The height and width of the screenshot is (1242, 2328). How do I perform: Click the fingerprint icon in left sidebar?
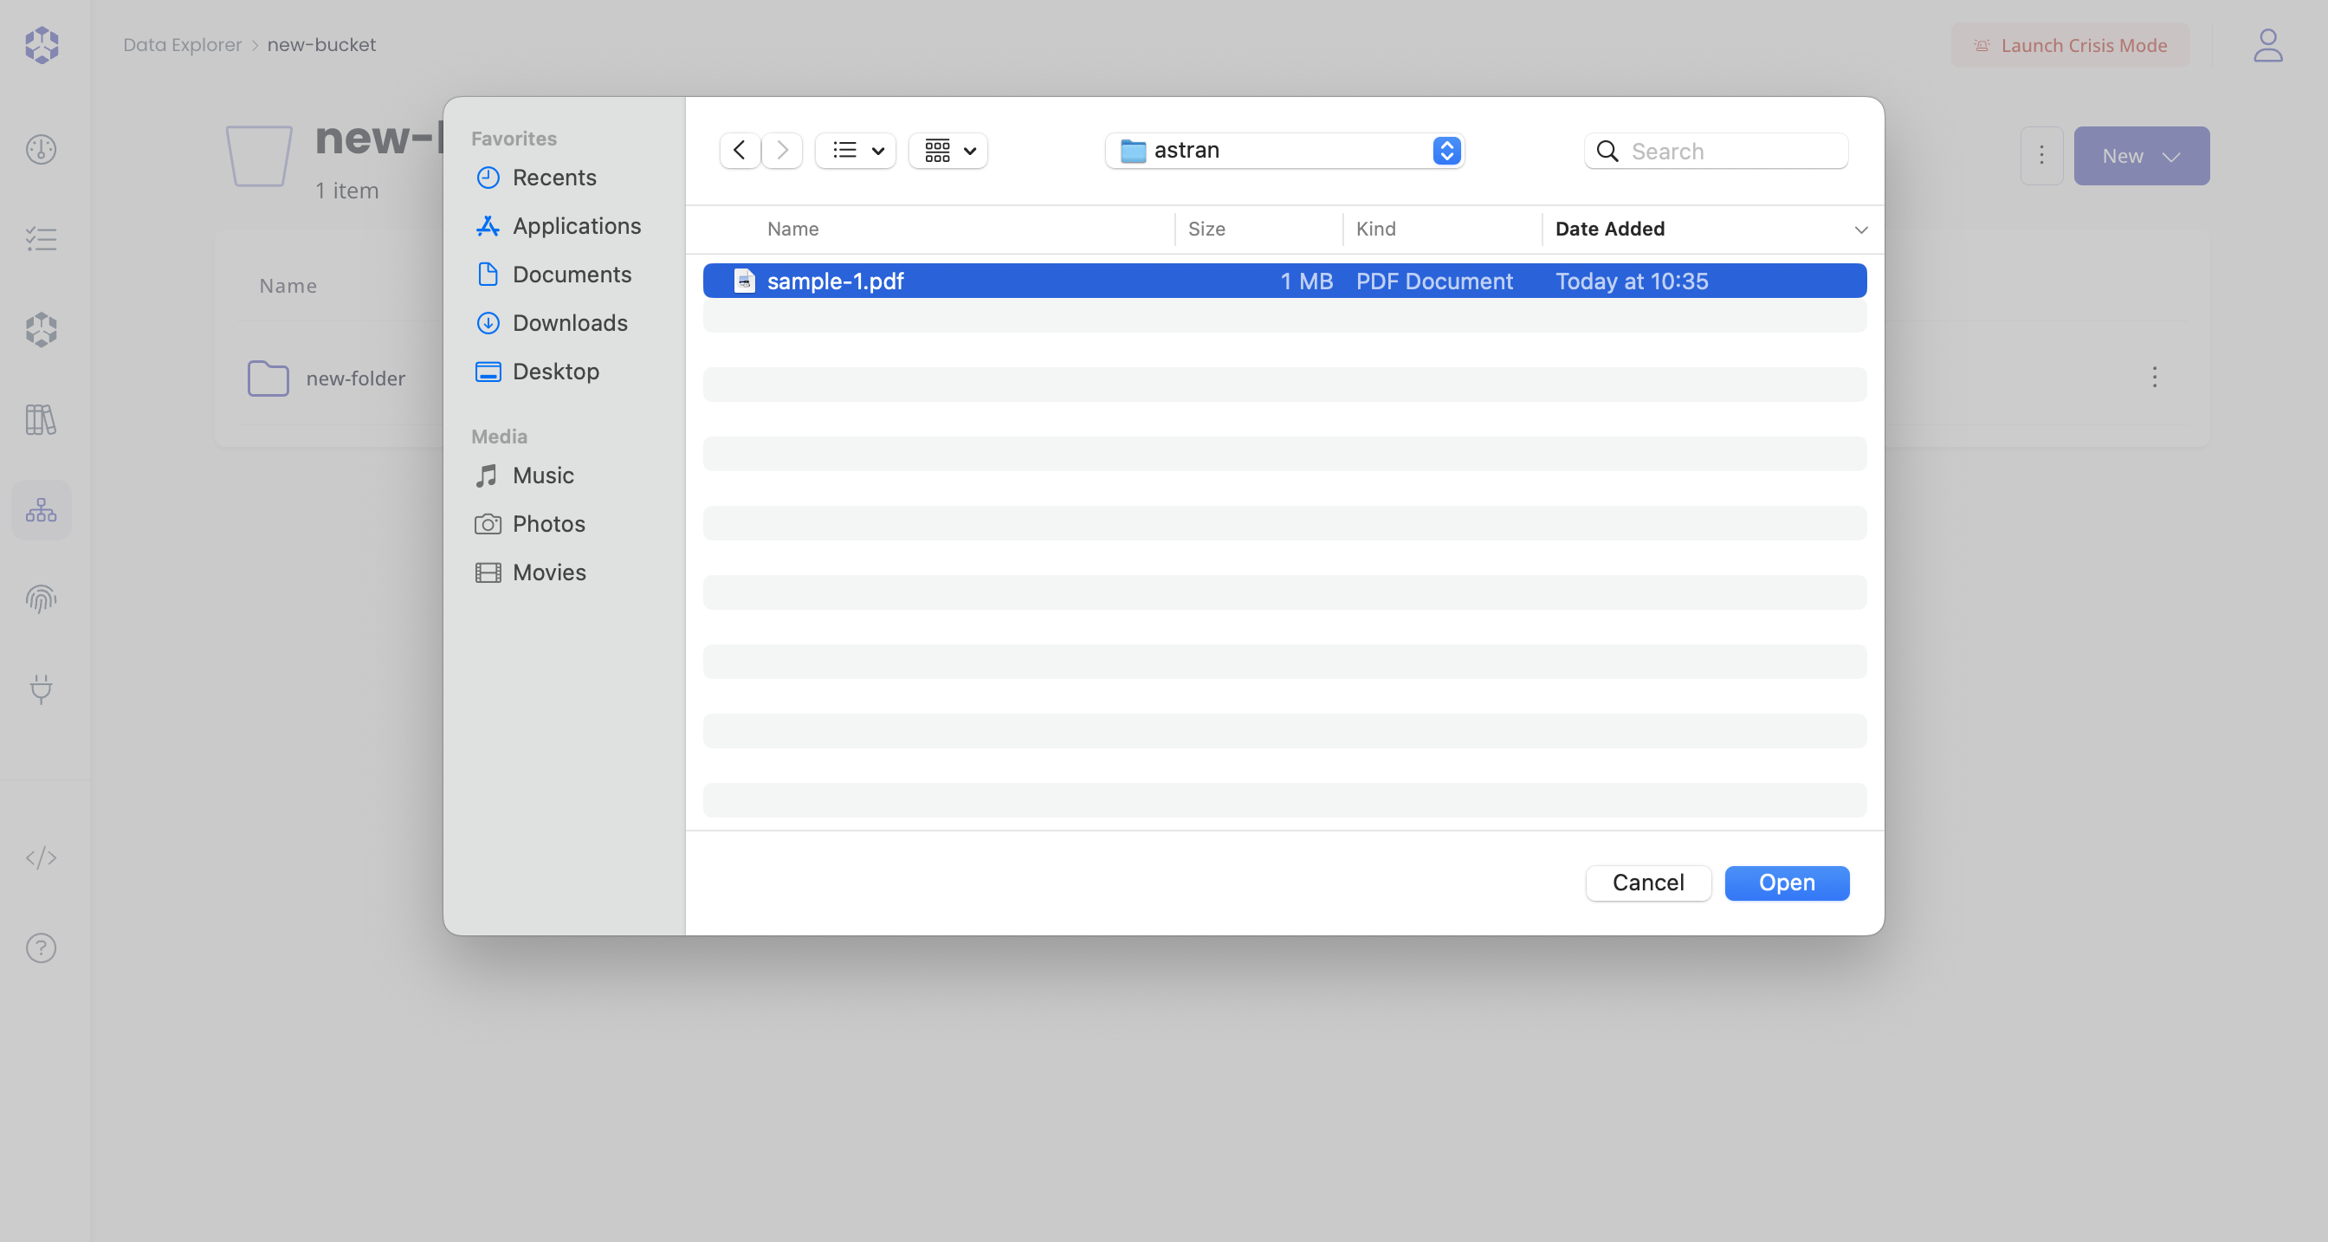pyautogui.click(x=42, y=598)
